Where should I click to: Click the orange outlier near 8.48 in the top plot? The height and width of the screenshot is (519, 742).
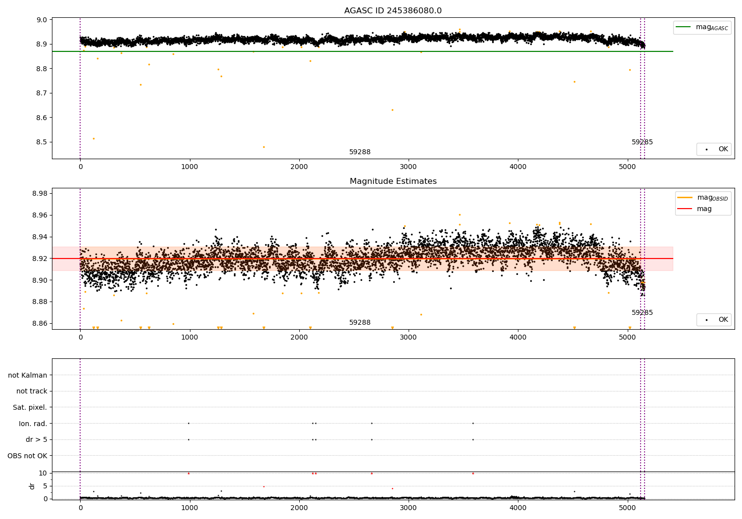(x=264, y=147)
